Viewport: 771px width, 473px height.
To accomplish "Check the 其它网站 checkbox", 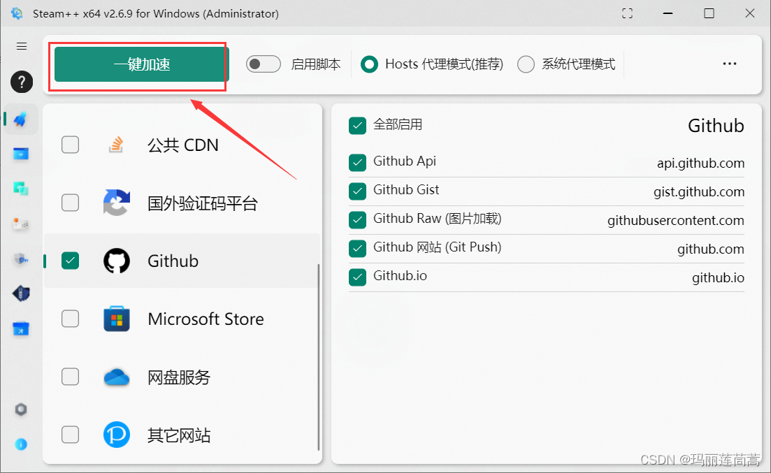I will [71, 435].
